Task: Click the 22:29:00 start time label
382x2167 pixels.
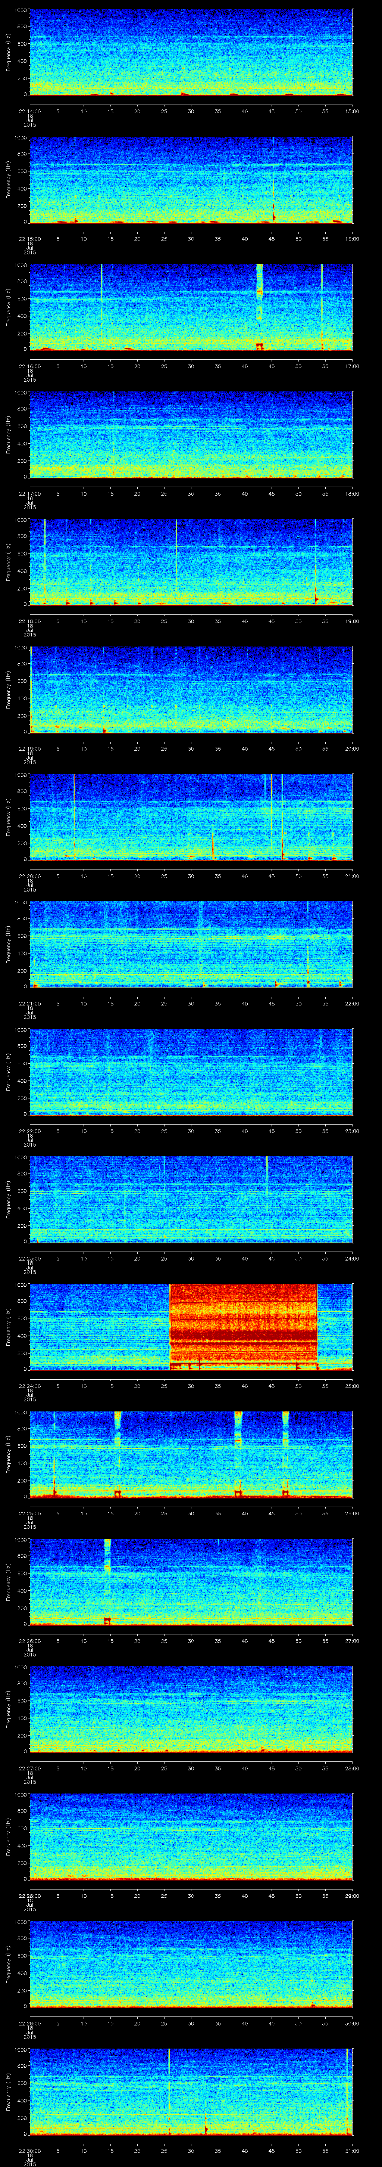Action: (x=29, y=2023)
